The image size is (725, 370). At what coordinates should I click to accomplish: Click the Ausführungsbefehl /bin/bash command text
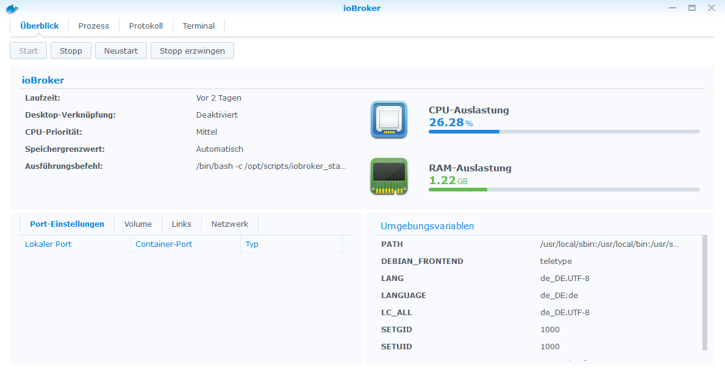pyautogui.click(x=271, y=166)
